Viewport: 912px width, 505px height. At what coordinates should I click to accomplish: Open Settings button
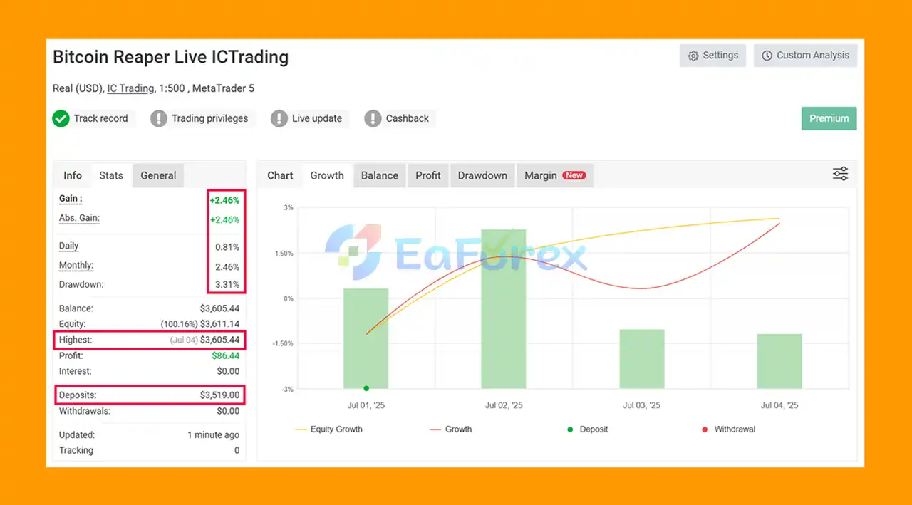(x=712, y=56)
